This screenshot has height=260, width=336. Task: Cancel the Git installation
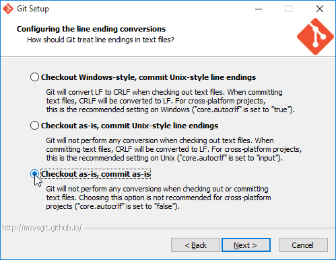point(303,245)
